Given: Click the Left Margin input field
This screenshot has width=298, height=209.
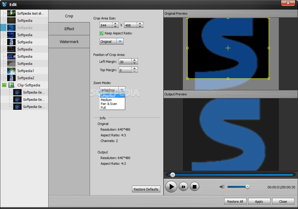Looking at the screenshot, I should pyautogui.click(x=125, y=62).
